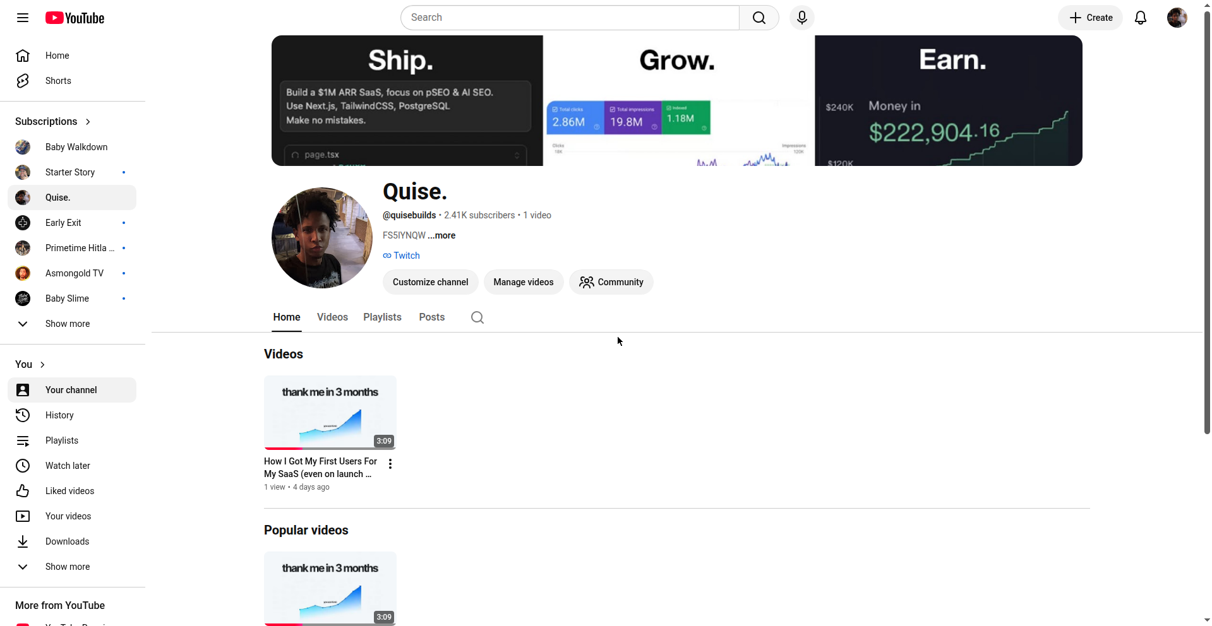Click the page vertical scrollbar
The image size is (1212, 626).
tap(1207, 222)
